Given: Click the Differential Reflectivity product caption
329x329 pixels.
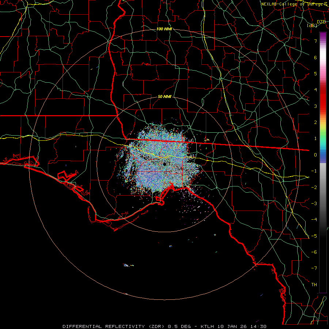Looking at the screenshot, I should (x=164, y=326).
